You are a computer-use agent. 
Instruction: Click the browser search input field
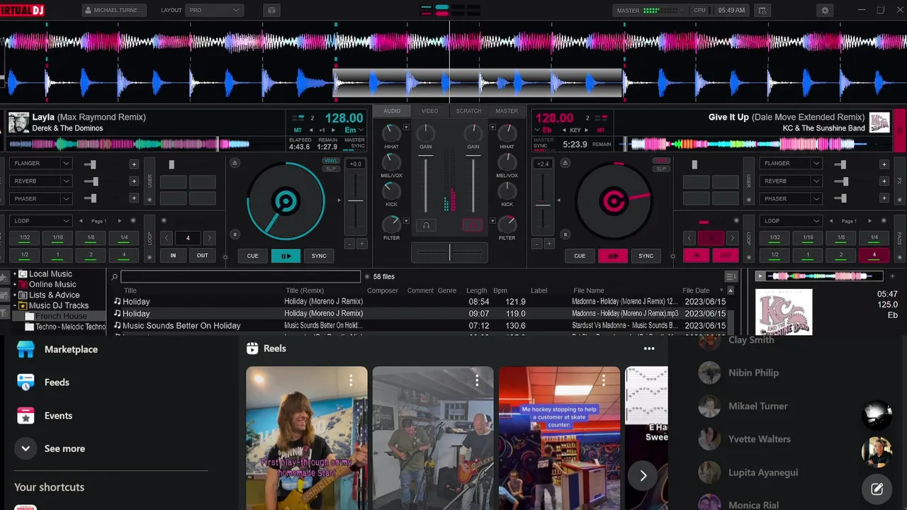(x=240, y=277)
